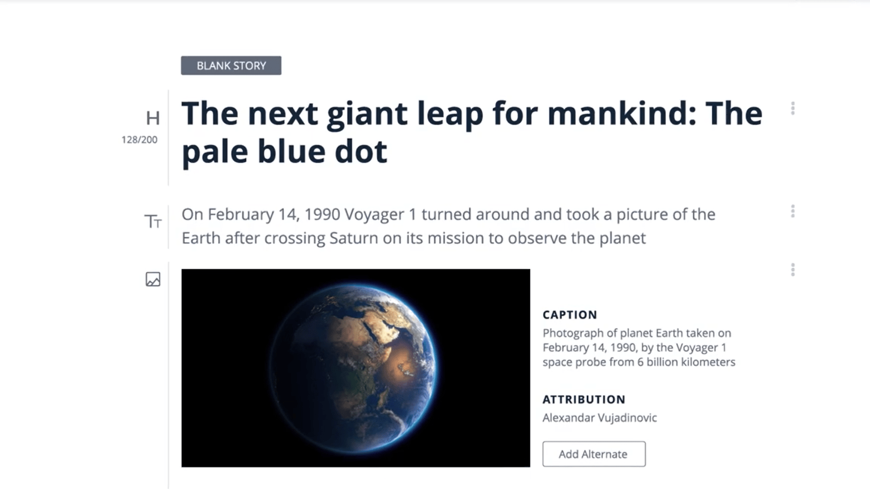Open the image block's kebab options menu
This screenshot has height=490, width=870.
(x=793, y=270)
